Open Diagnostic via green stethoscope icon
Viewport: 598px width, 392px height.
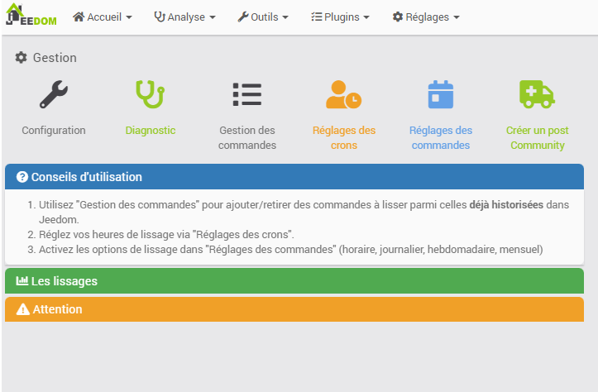tap(151, 94)
